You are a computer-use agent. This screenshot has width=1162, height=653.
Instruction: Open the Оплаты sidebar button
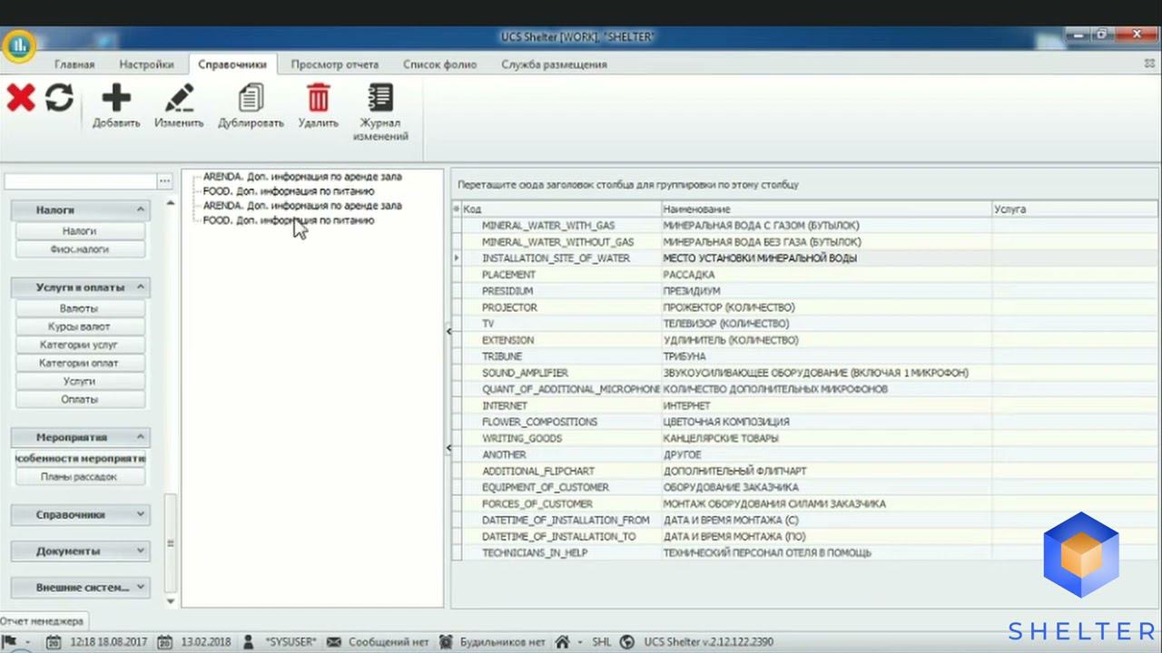[x=80, y=399]
